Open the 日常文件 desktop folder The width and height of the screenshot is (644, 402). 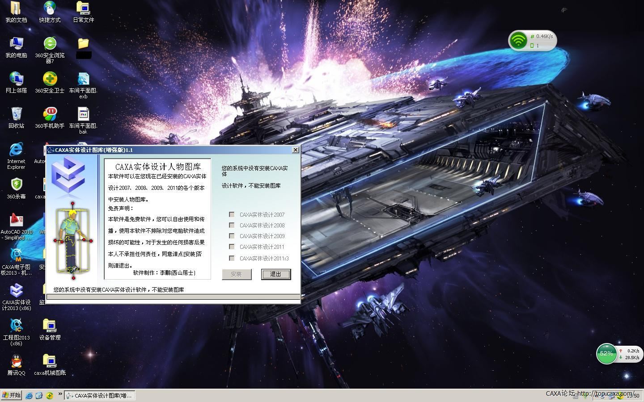pyautogui.click(x=83, y=12)
